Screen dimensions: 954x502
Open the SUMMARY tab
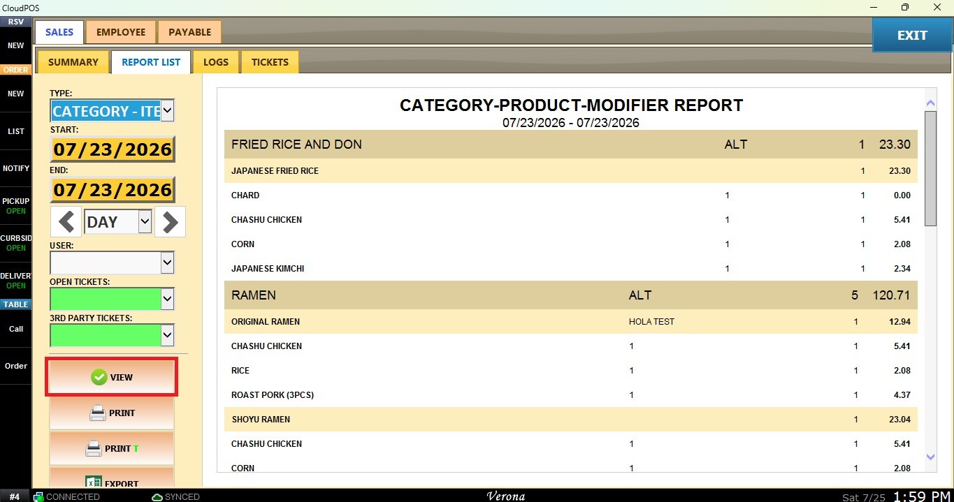(73, 62)
